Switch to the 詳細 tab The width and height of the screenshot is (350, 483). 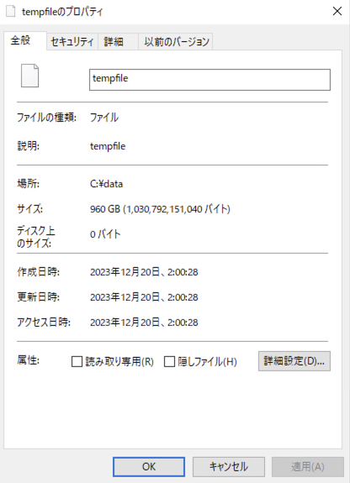[114, 42]
